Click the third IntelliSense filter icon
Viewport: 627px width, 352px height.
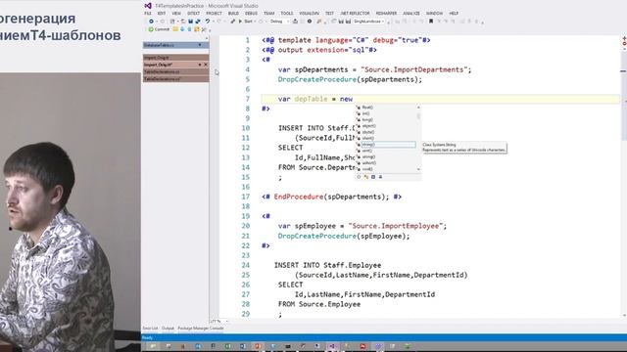[373, 177]
